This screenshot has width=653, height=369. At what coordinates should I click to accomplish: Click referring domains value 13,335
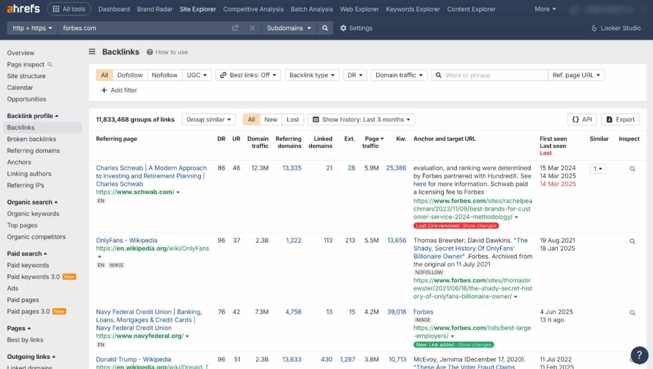point(291,168)
